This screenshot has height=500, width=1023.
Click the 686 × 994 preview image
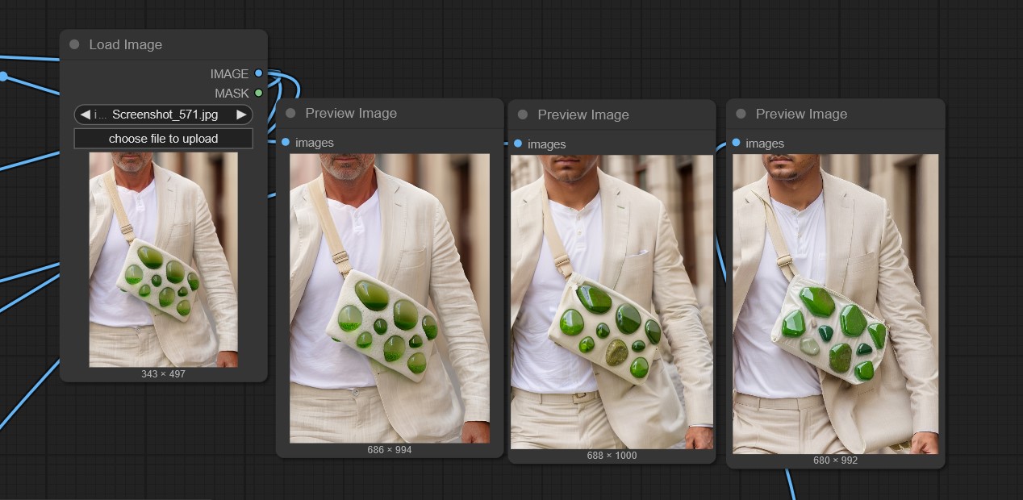click(x=390, y=298)
